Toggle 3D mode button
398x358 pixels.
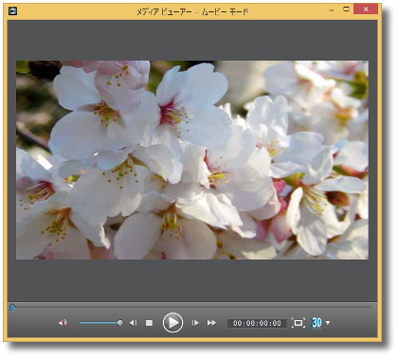click(x=317, y=323)
